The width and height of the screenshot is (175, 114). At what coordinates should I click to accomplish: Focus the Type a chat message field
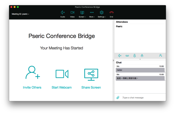(144, 98)
